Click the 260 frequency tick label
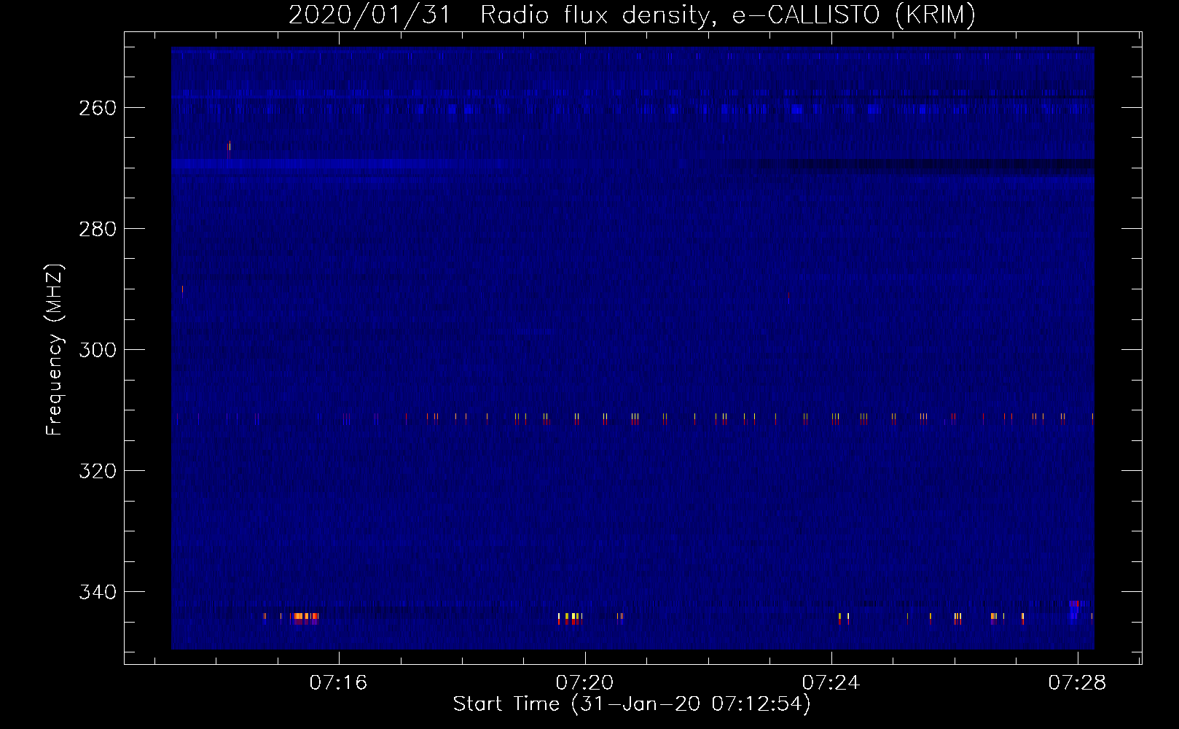This screenshot has height=729, width=1179. [97, 108]
